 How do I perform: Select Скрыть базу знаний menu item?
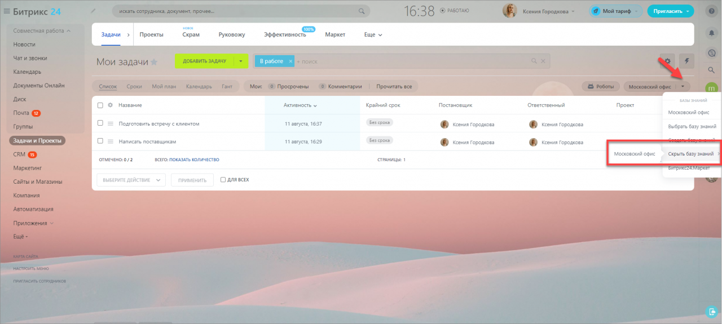692,154
